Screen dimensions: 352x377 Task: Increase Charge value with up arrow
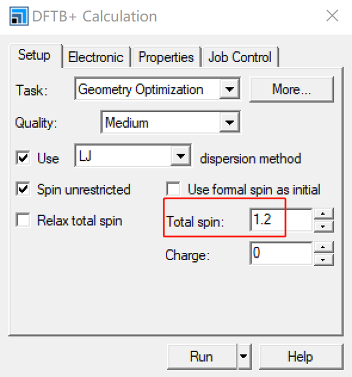click(323, 249)
